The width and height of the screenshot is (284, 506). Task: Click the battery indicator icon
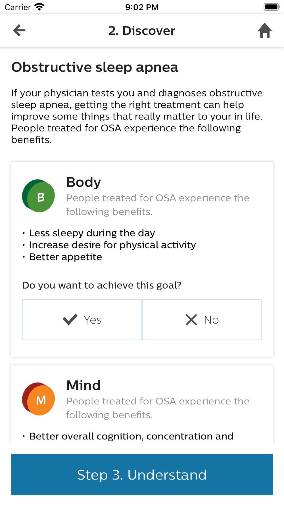click(x=272, y=7)
